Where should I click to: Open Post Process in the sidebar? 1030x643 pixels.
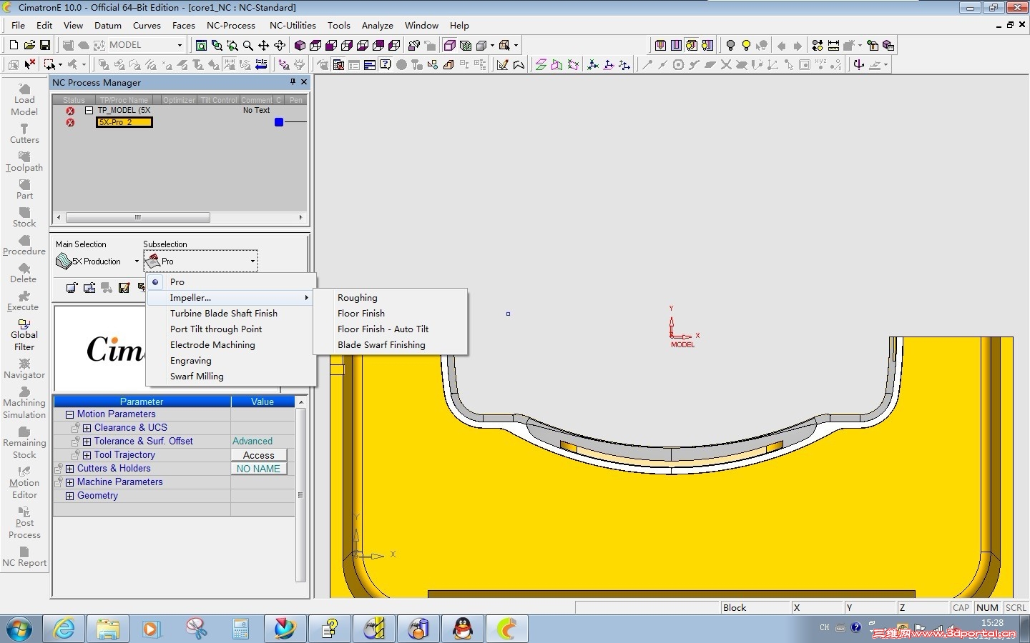[x=24, y=523]
